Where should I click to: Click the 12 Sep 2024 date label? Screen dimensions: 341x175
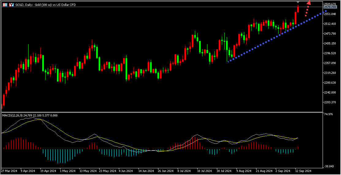(303, 171)
